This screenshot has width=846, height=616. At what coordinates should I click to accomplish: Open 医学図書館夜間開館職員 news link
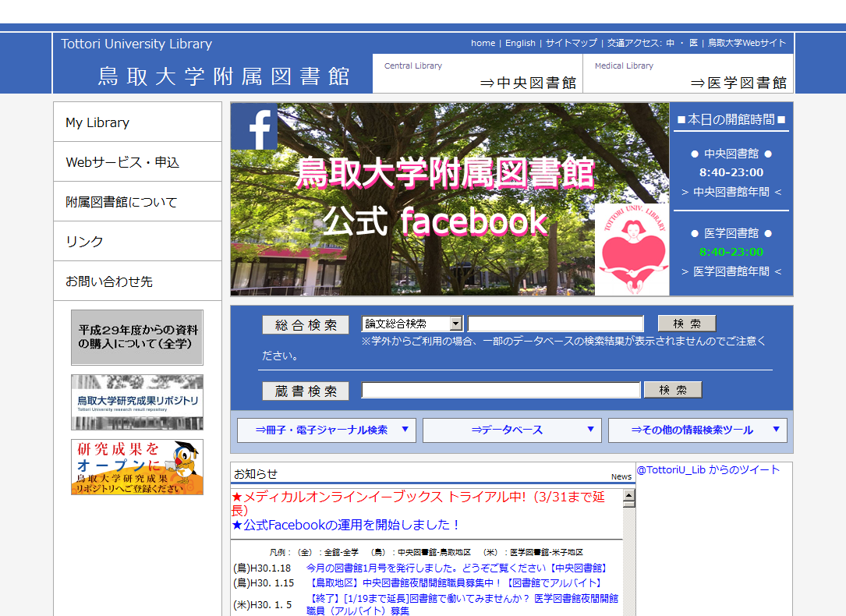tap(462, 604)
